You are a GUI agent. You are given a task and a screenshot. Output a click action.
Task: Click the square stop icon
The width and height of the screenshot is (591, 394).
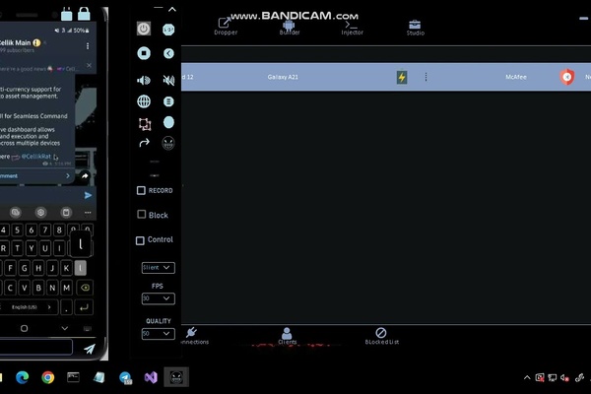click(x=144, y=53)
